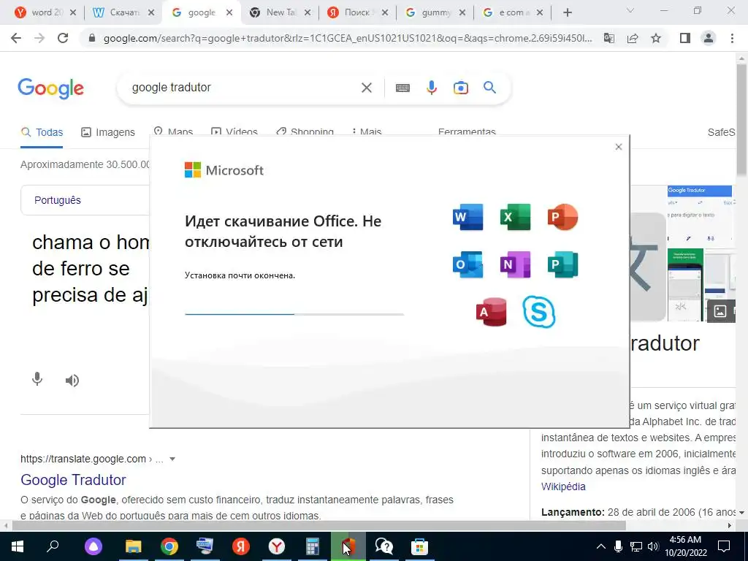The image size is (748, 561).
Task: Switch to the New Tab tab
Action: (x=279, y=12)
